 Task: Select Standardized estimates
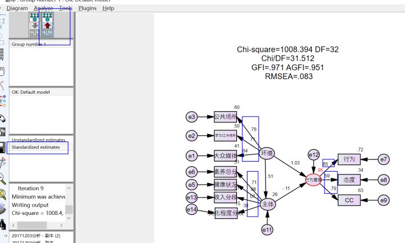coord(35,147)
